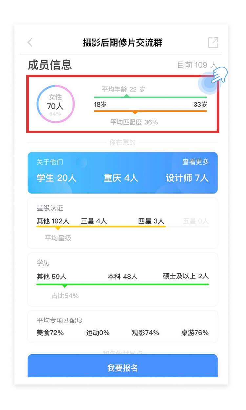Screen dimensions: 246x410
Task: Click the orange match rate marker
Action: coord(135,113)
